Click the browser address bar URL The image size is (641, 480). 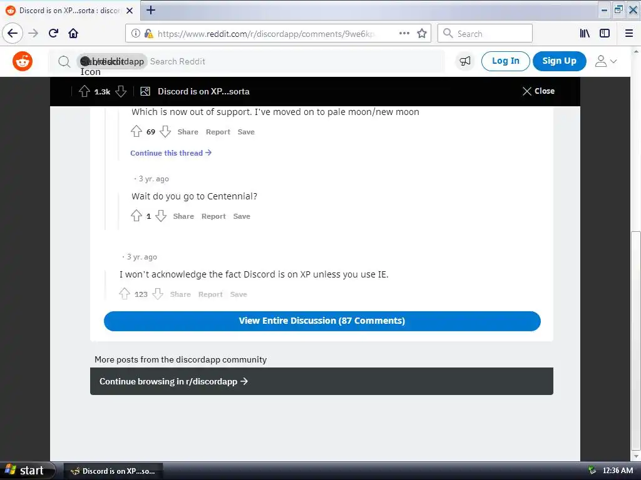[265, 34]
